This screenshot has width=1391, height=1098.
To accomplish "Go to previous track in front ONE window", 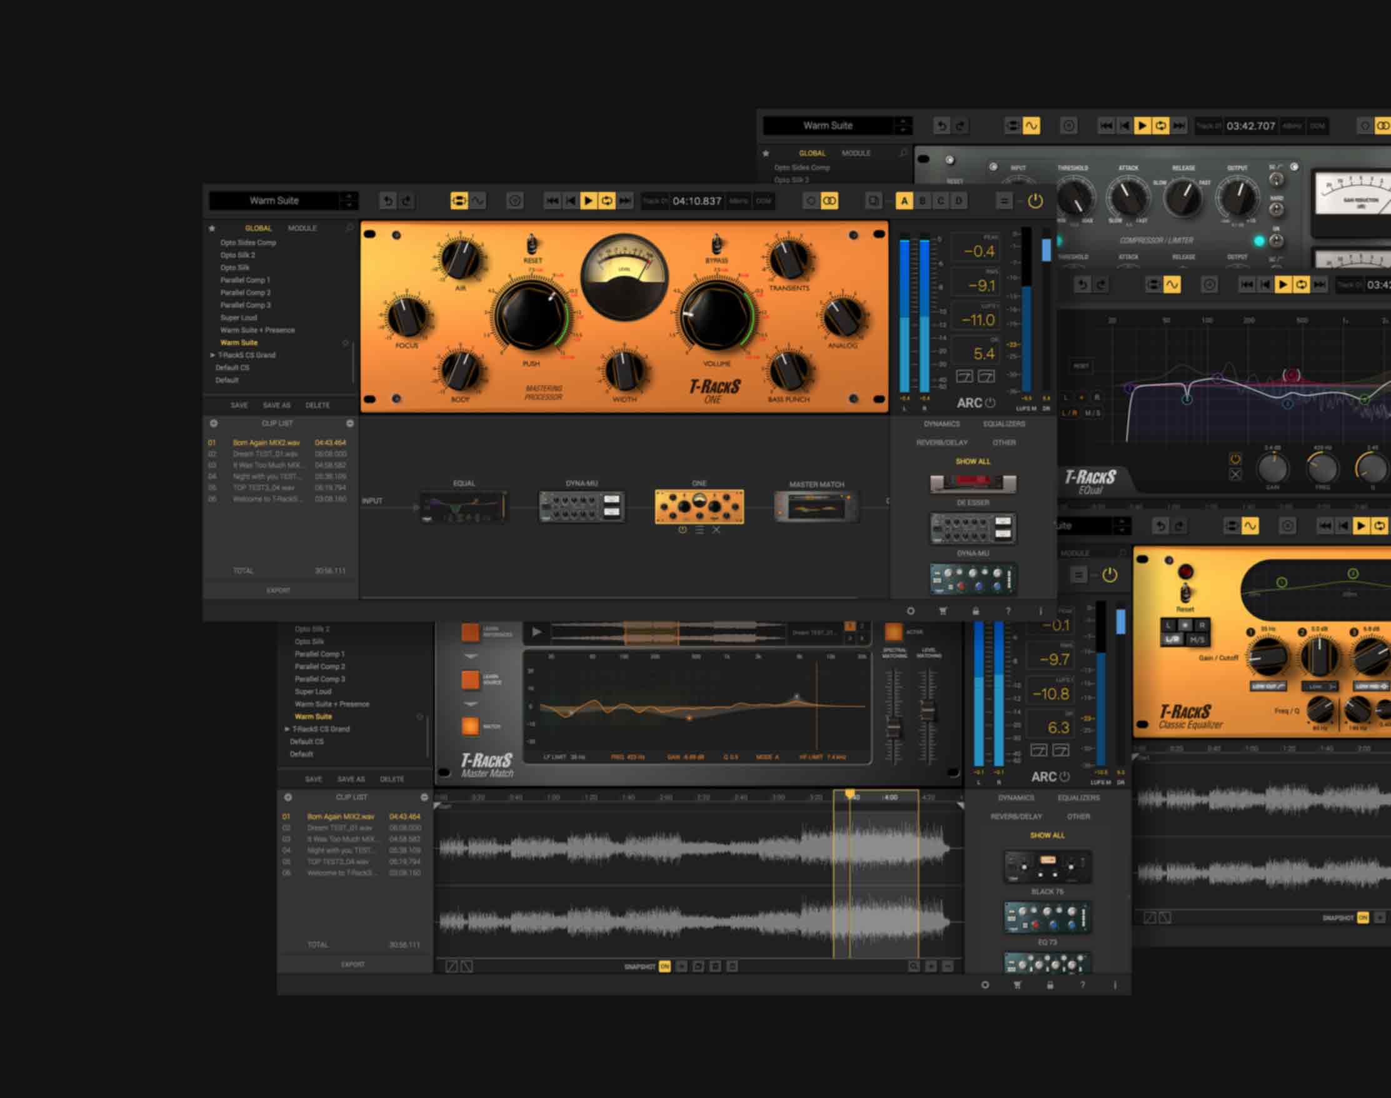I will 570,201.
